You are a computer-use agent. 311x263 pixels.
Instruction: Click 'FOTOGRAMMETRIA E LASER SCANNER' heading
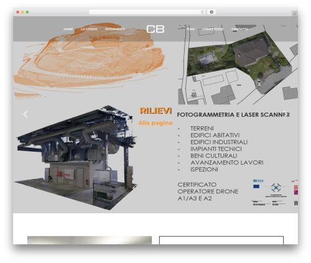pos(233,114)
